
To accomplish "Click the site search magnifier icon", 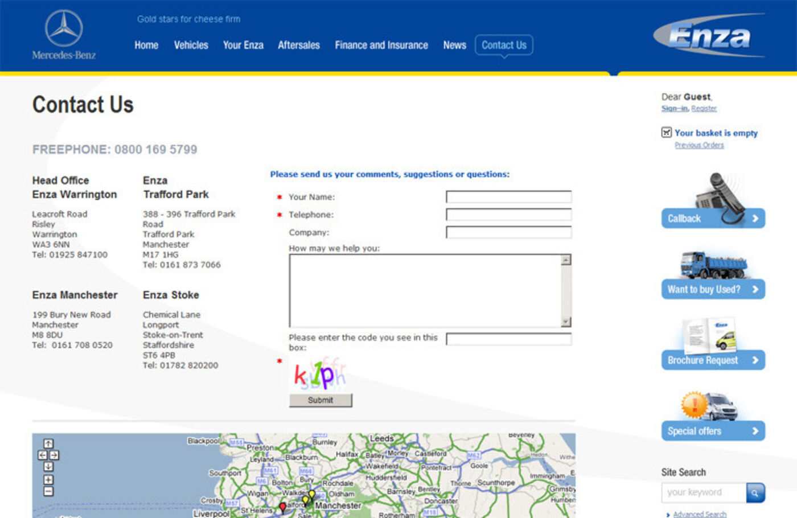I will [755, 492].
